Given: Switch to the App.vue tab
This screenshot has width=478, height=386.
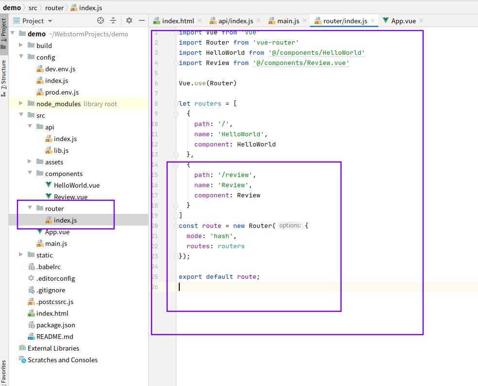Looking at the screenshot, I should (403, 21).
